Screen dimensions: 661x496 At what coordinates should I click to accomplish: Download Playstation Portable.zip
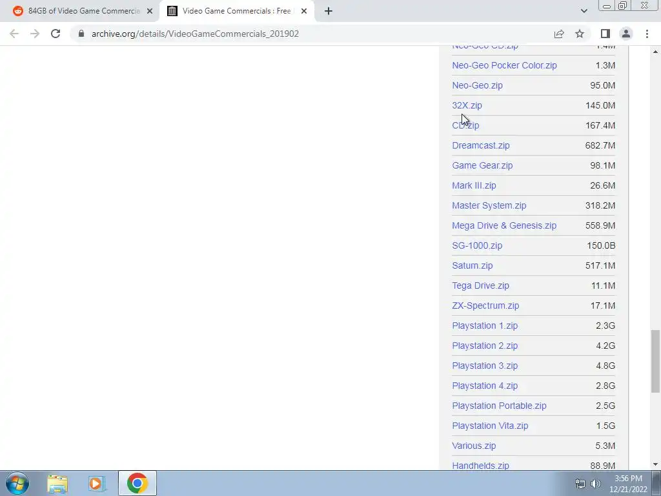pos(499,406)
